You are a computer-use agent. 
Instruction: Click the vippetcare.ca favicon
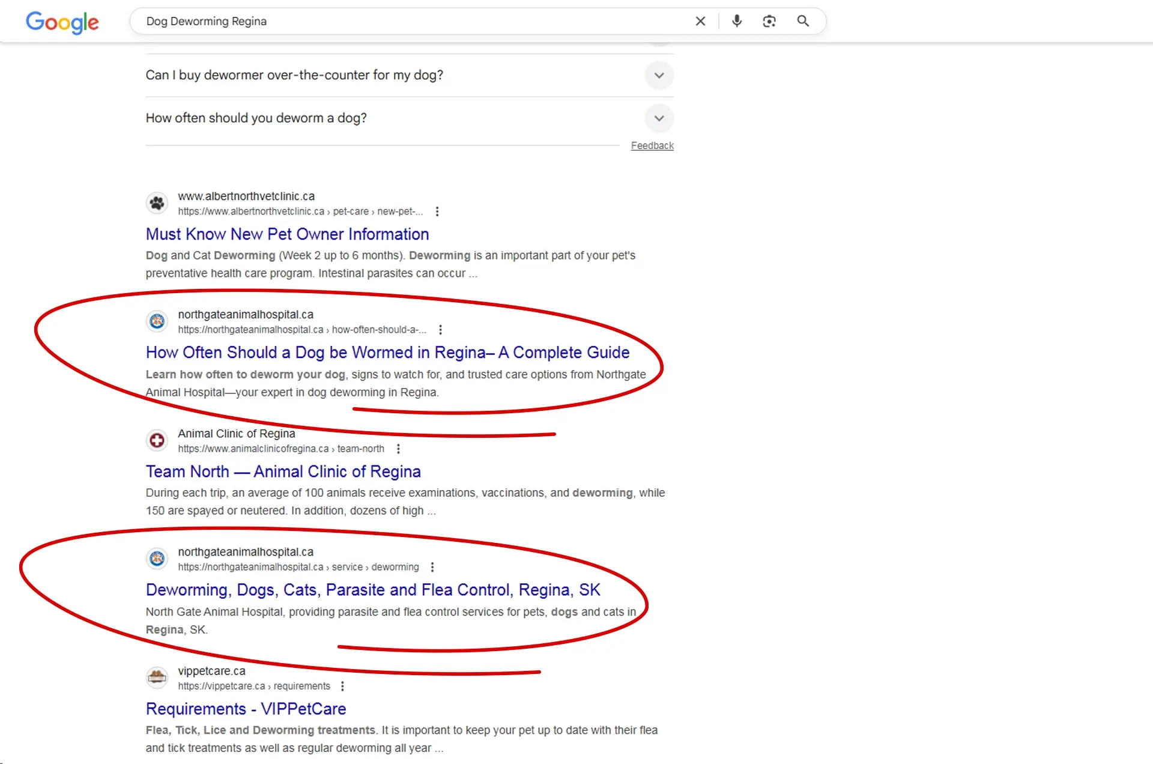tap(157, 678)
